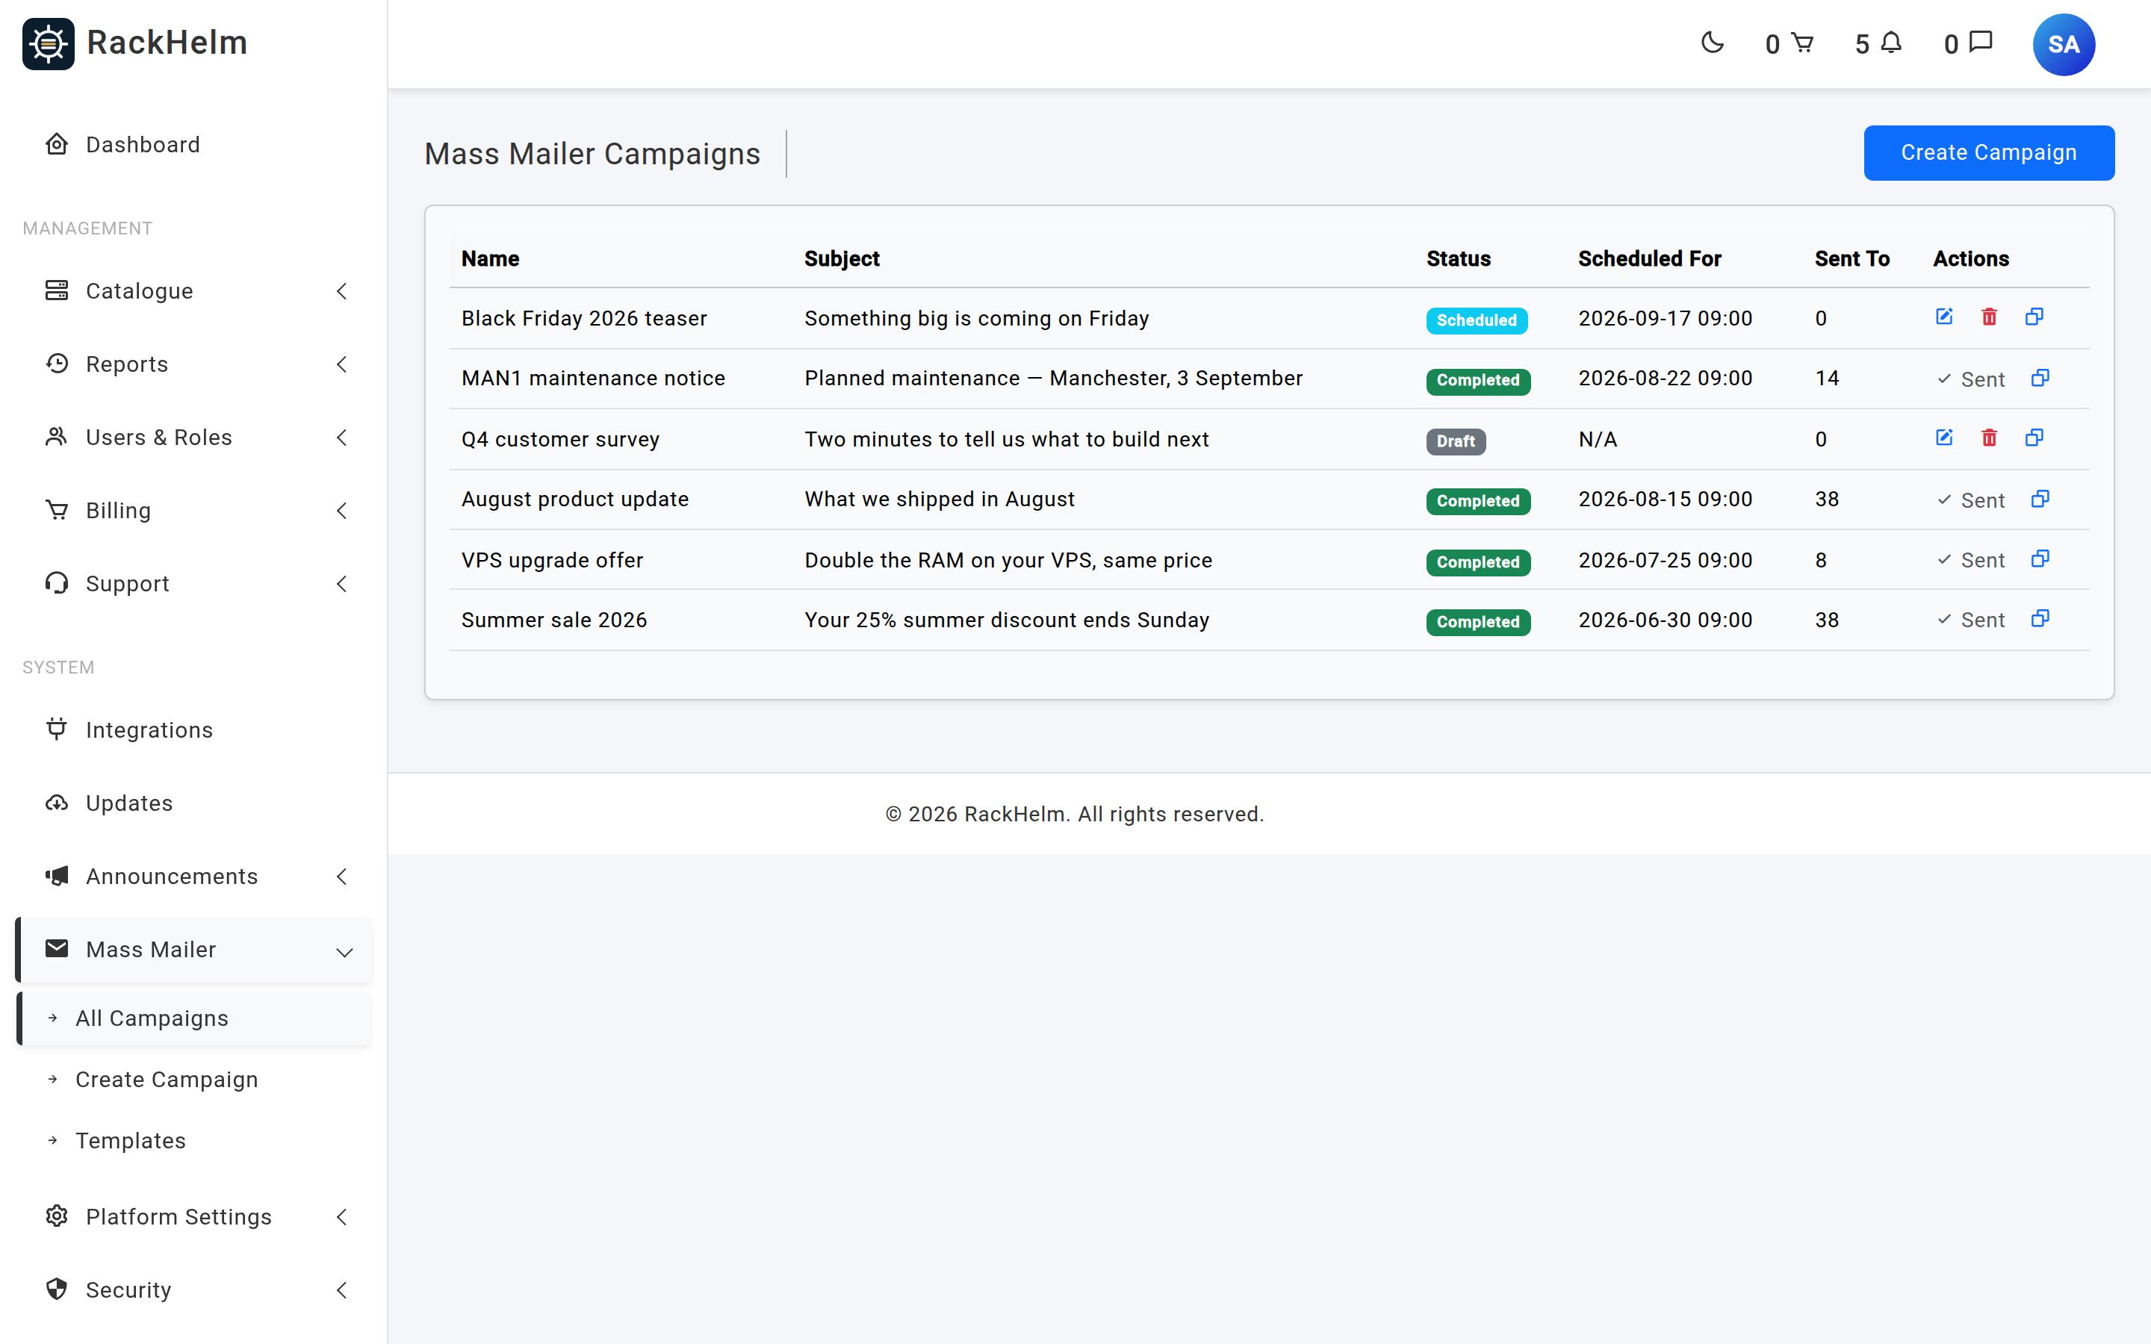Open Create Campaign submenu item
2151x1344 pixels.
pyautogui.click(x=193, y=1079)
